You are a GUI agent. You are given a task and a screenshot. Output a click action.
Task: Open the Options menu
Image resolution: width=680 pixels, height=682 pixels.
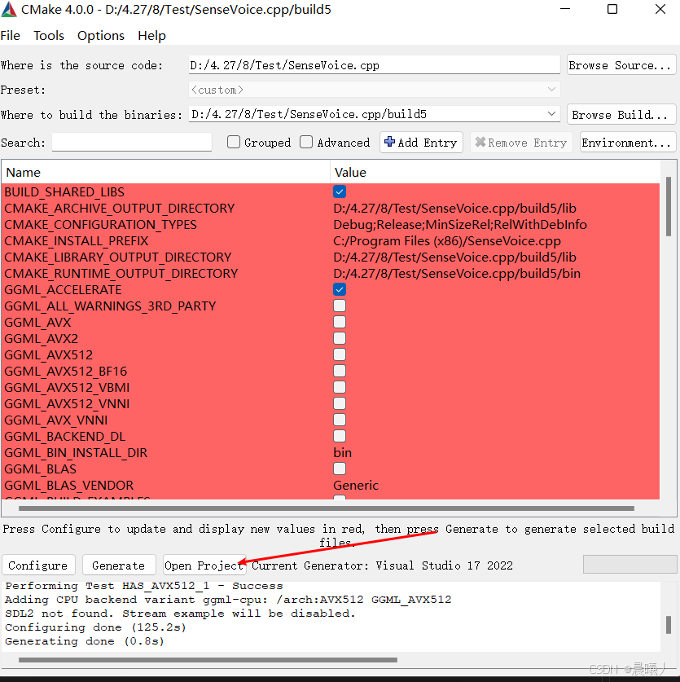pyautogui.click(x=100, y=35)
